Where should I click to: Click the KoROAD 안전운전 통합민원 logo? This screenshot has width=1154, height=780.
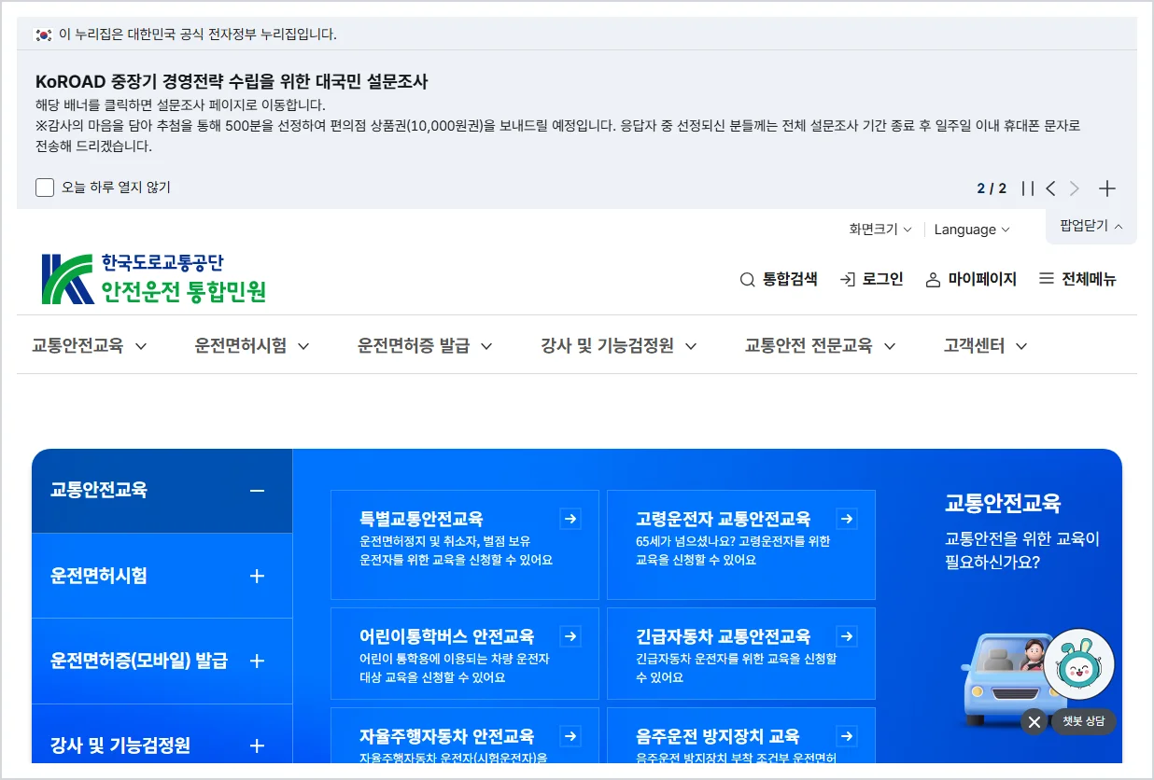pyautogui.click(x=154, y=279)
